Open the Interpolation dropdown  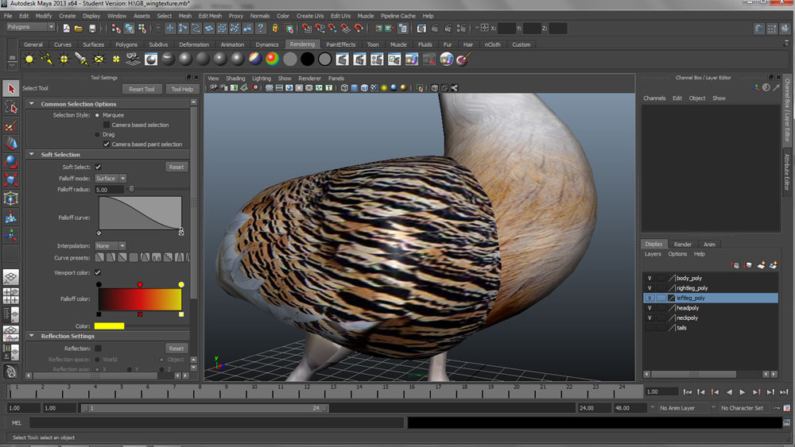coord(111,246)
